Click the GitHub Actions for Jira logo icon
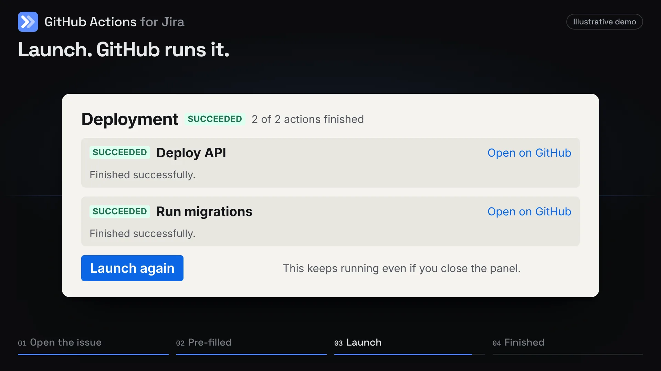Image resolution: width=661 pixels, height=371 pixels. 28,22
